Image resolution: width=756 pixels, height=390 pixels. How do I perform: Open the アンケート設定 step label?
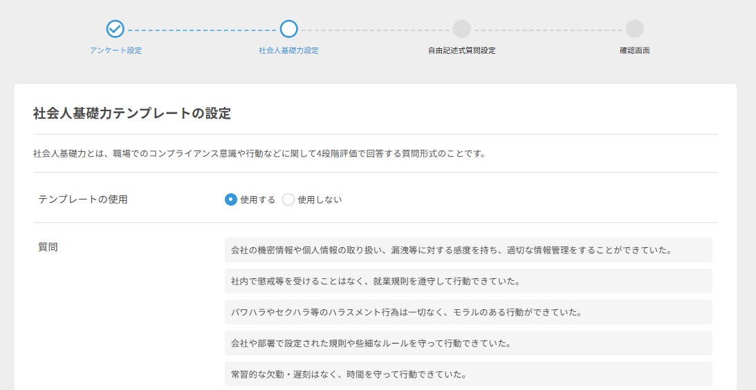pos(116,50)
